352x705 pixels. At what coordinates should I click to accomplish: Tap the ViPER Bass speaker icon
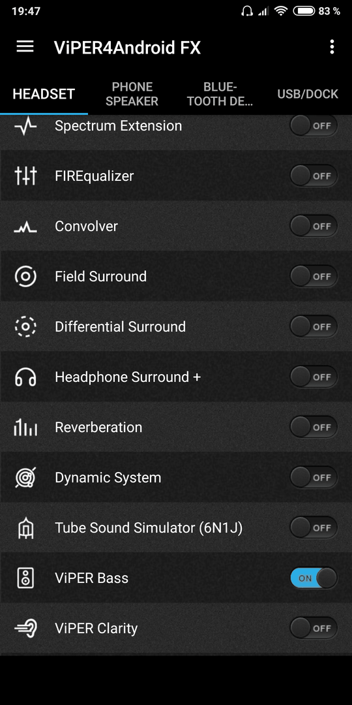point(25,578)
